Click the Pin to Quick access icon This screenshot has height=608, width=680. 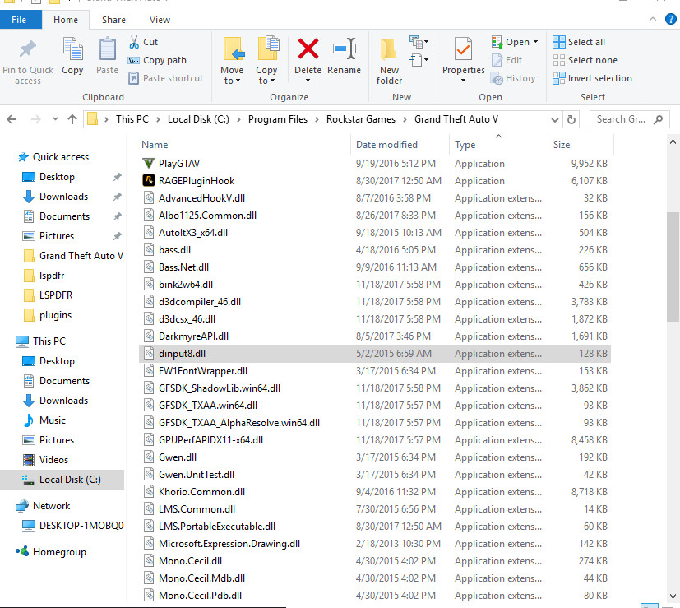coord(28,49)
